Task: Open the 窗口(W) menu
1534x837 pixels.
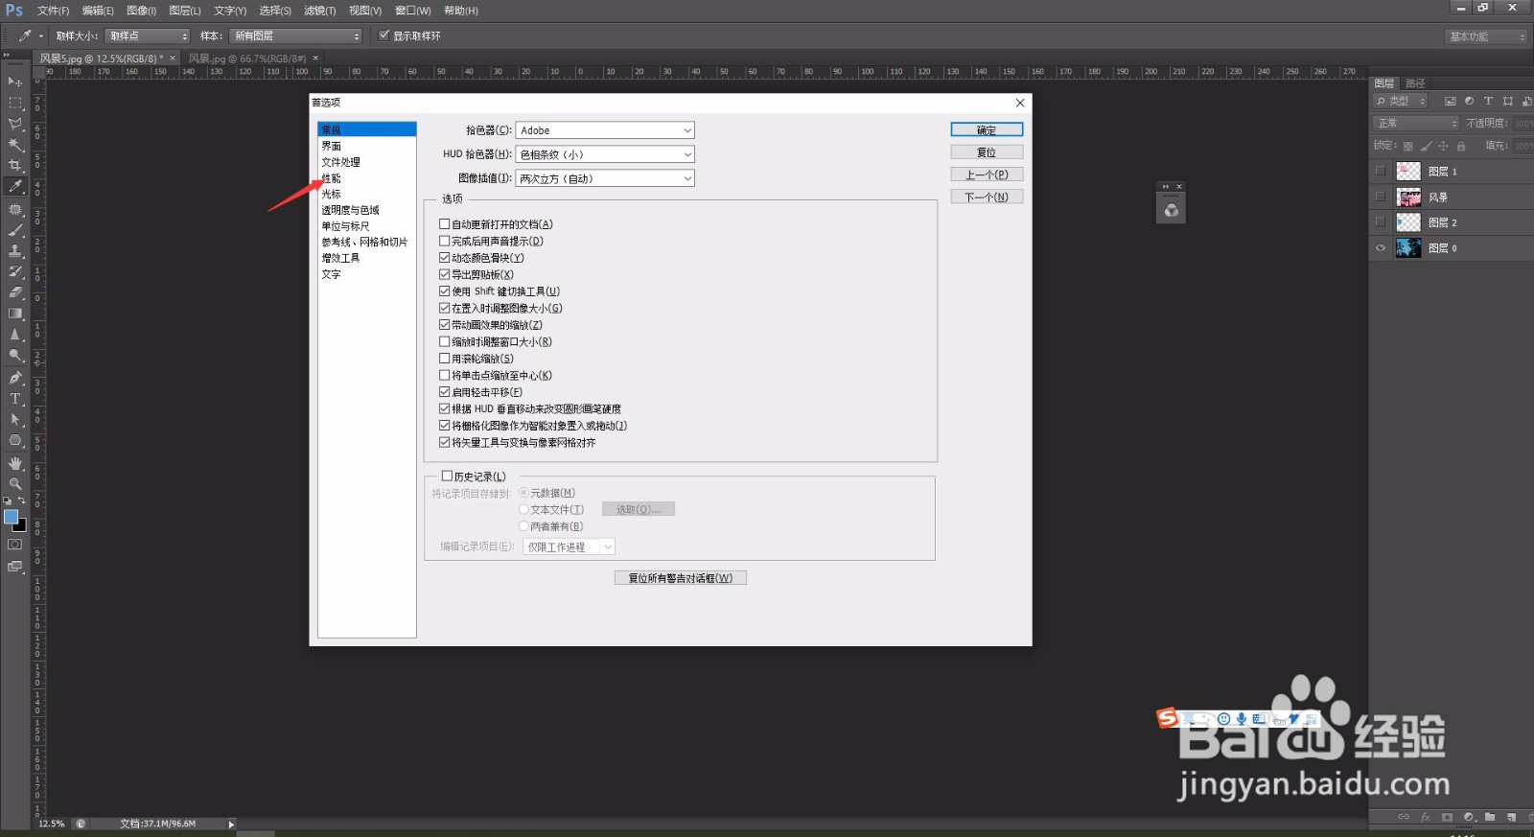Action: click(412, 11)
